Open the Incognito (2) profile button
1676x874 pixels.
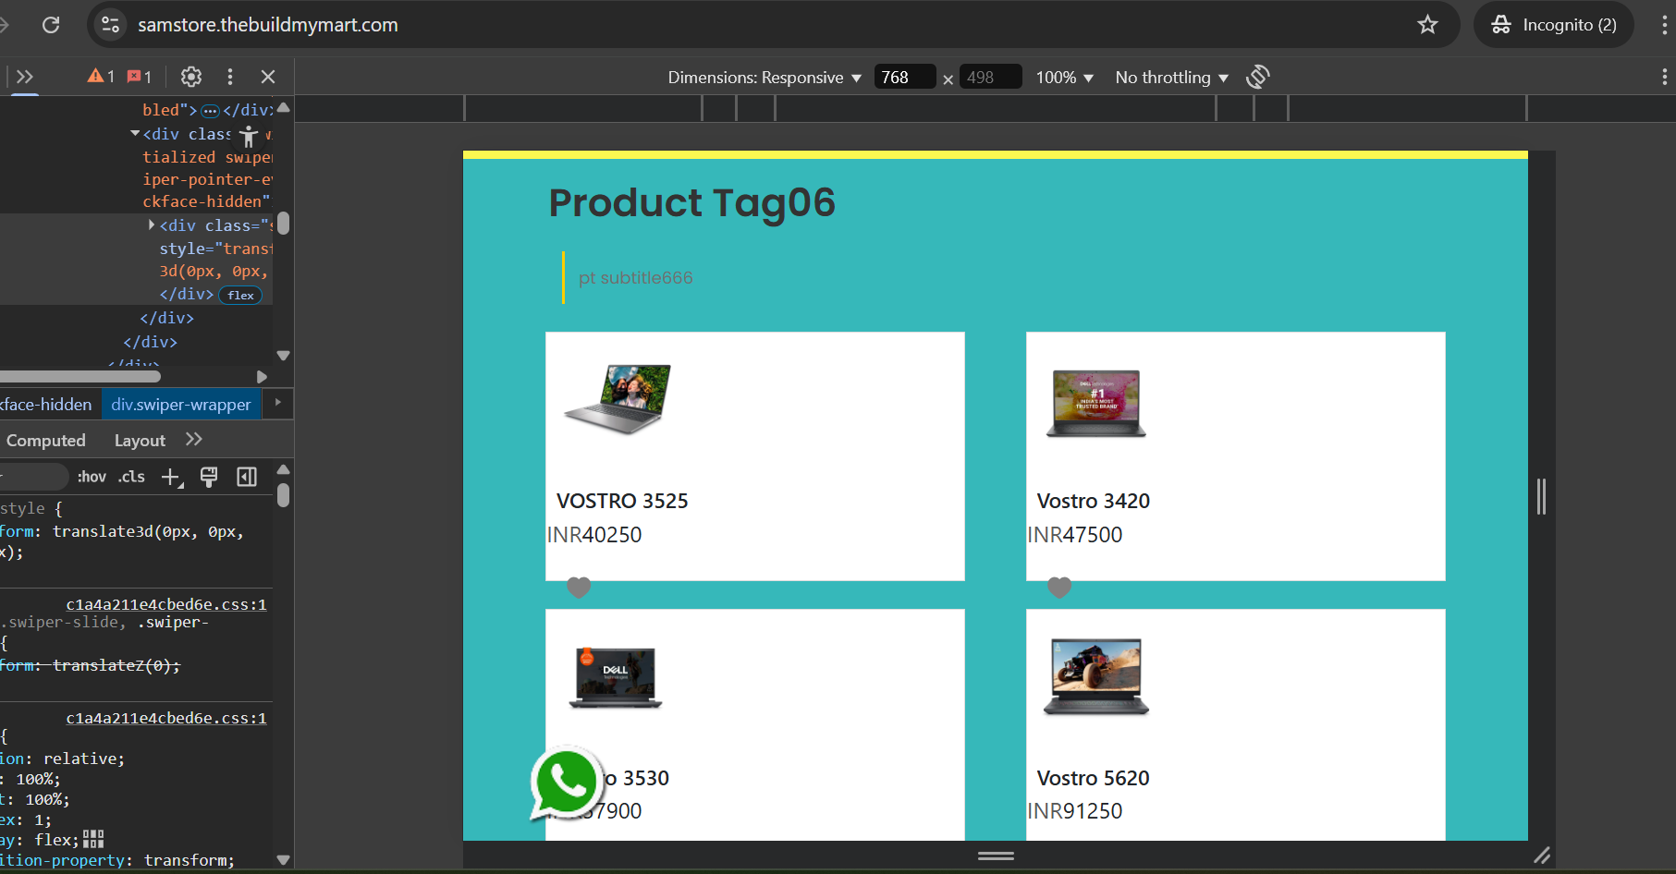pyautogui.click(x=1554, y=25)
